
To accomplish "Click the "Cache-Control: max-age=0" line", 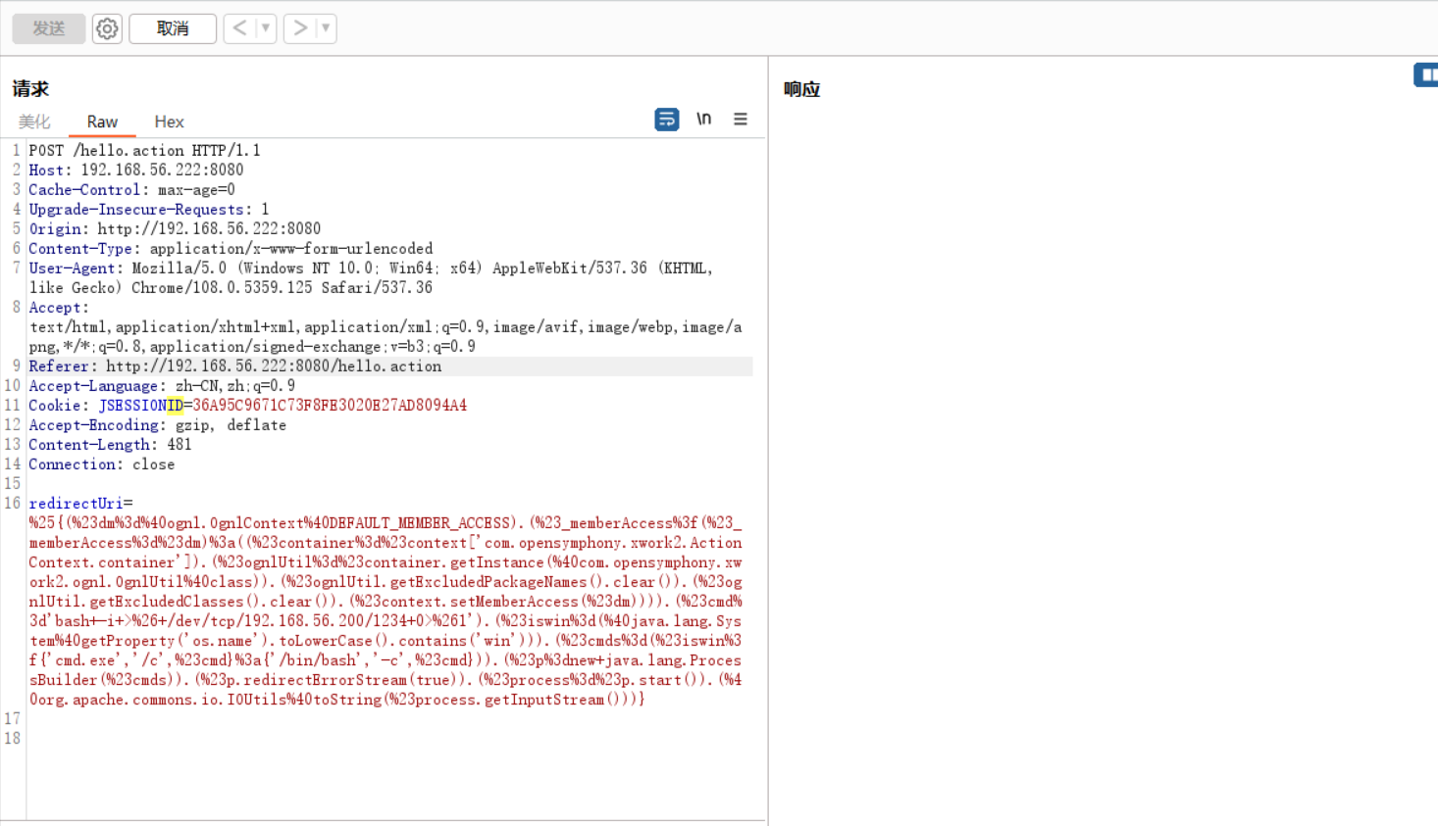I will [131, 189].
